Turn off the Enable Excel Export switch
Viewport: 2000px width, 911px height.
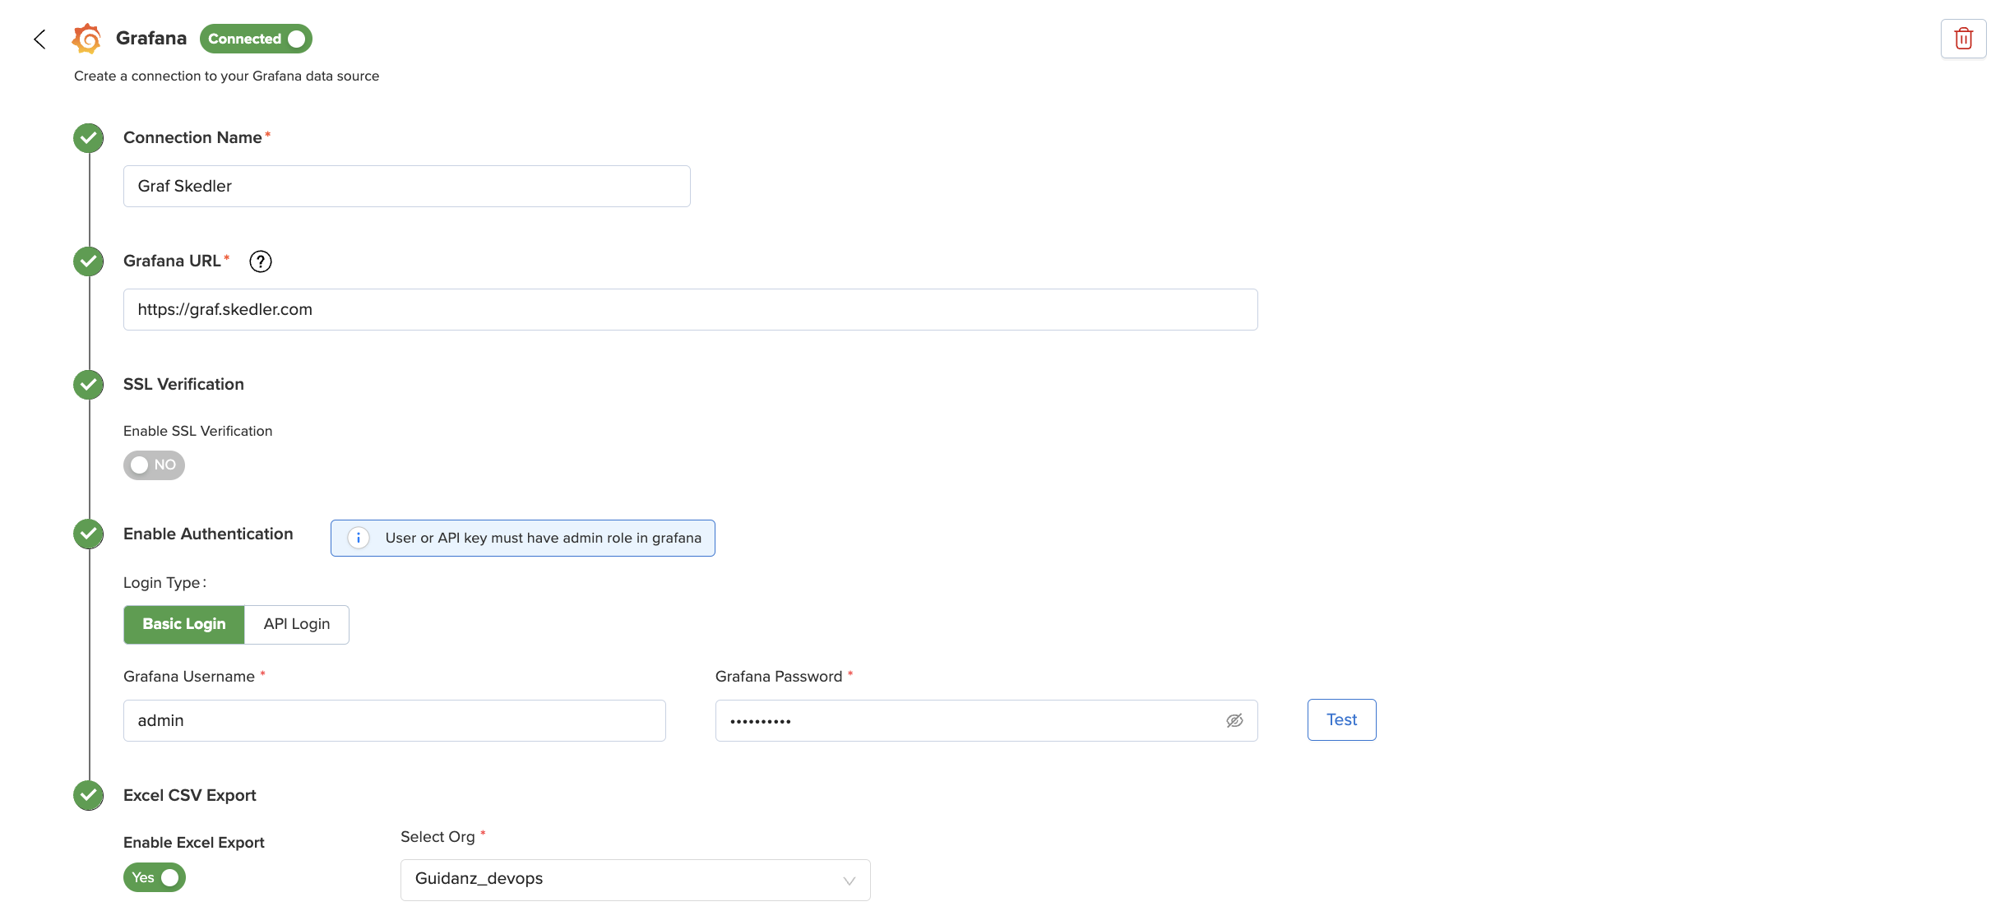(155, 877)
